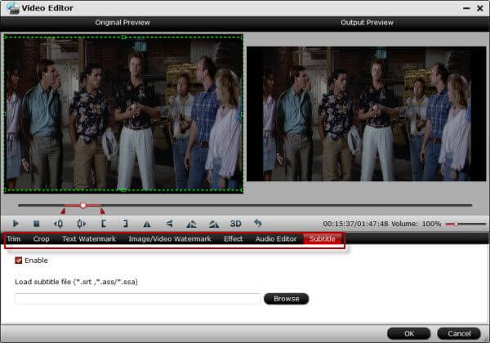Click the icon right of the Stop button
The height and width of the screenshot is (343, 490).
[x=59, y=223]
